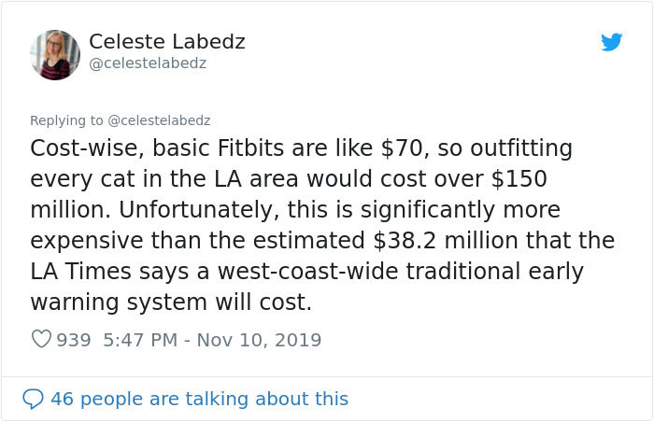Open the Celeste Labedz display name link
This screenshot has width=654, height=422.
coord(167,42)
